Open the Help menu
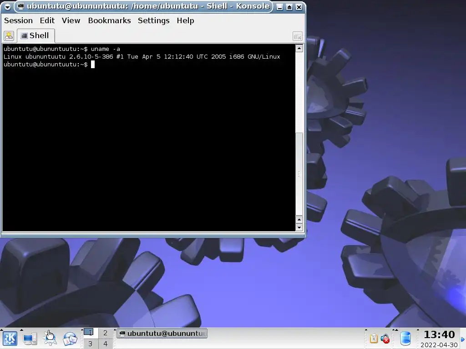 point(186,20)
